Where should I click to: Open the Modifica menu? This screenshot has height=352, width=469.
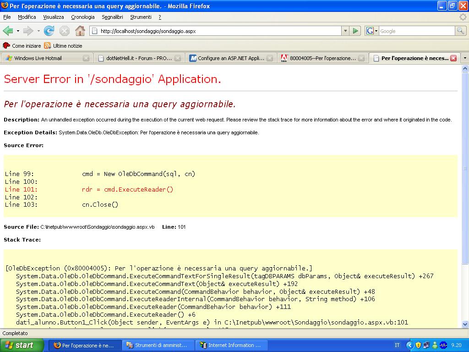click(x=27, y=17)
